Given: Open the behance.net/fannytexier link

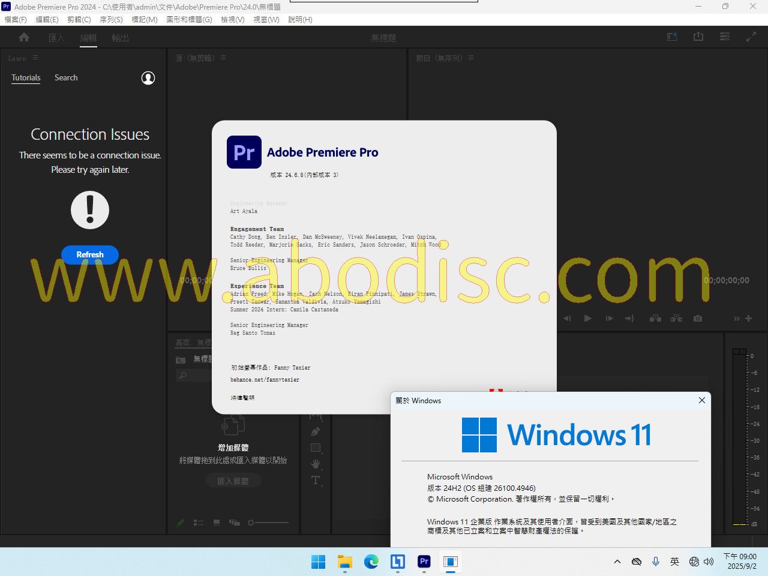Looking at the screenshot, I should click(265, 380).
